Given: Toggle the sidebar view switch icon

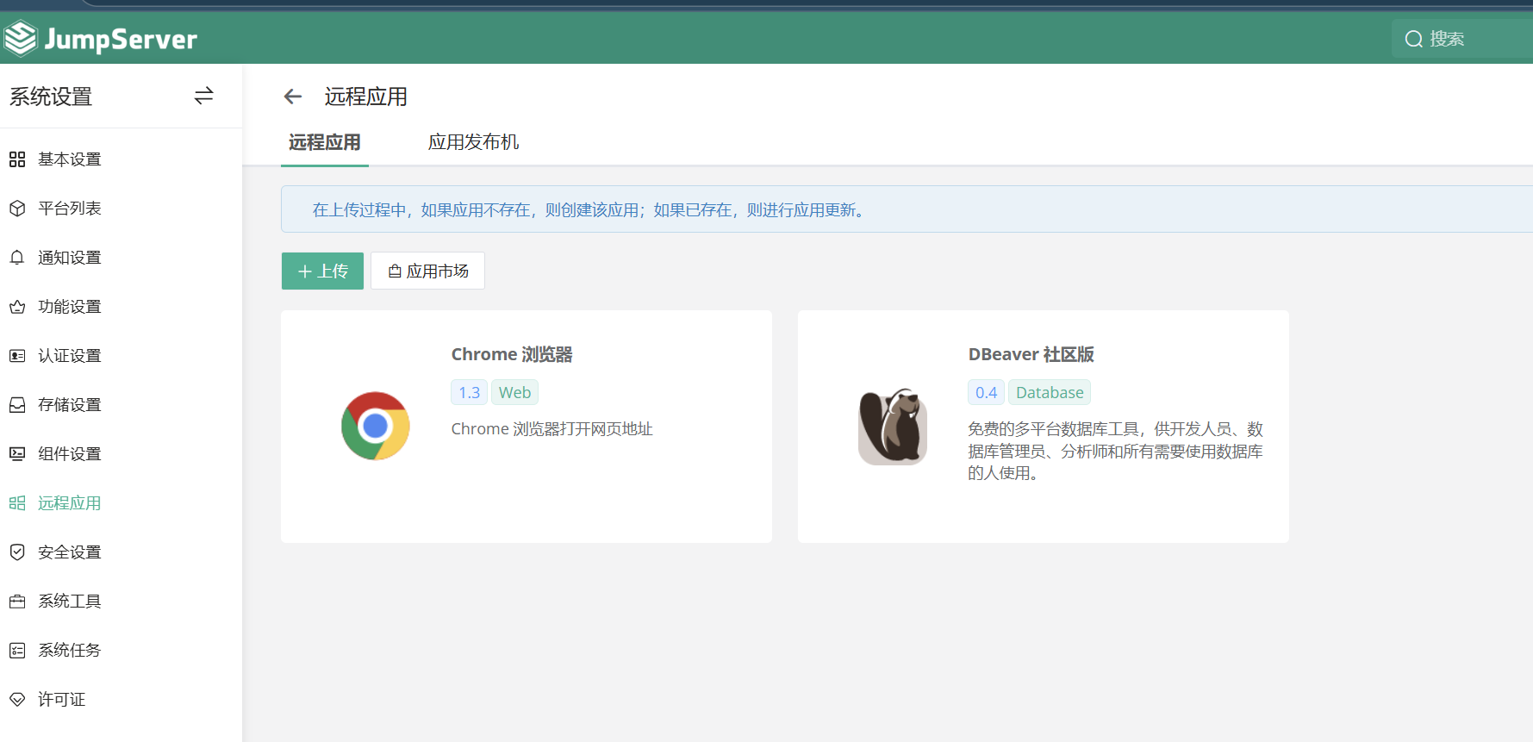Looking at the screenshot, I should [x=203, y=96].
